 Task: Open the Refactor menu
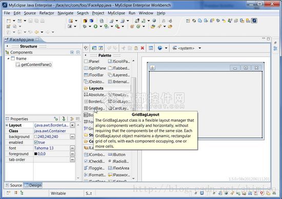[47, 13]
